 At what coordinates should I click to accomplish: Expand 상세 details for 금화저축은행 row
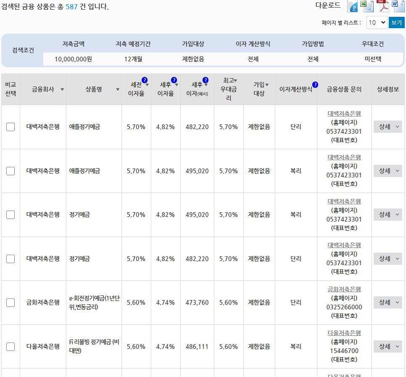click(x=388, y=303)
